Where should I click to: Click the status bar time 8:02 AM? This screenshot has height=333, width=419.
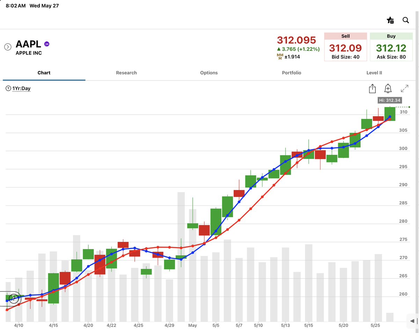16,6
